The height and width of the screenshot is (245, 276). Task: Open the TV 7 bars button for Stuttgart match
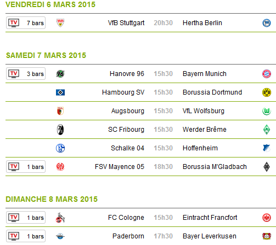26,23
